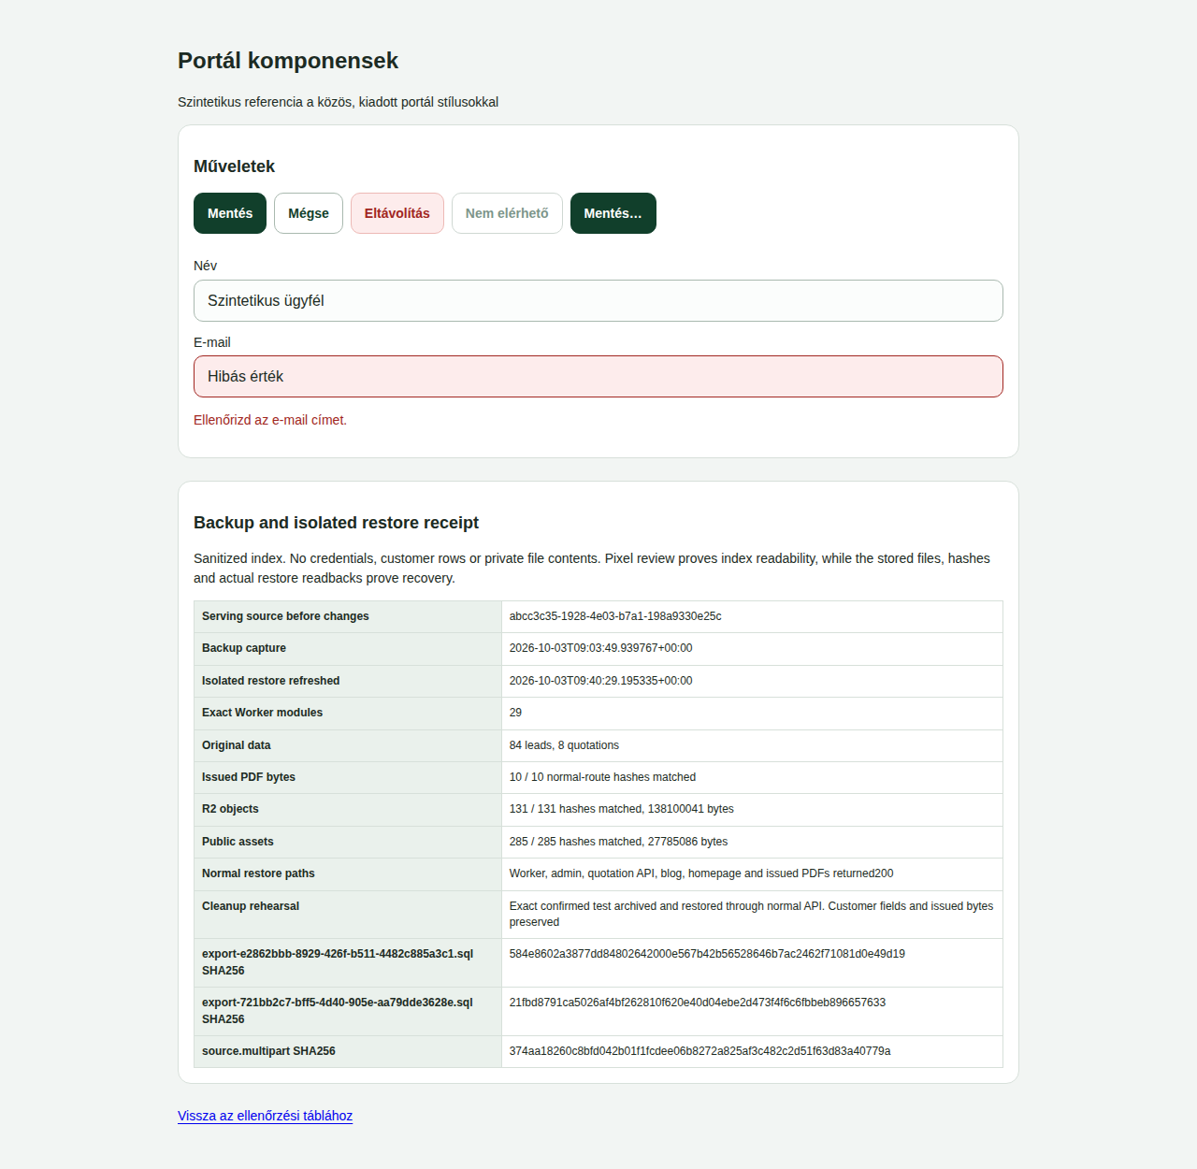Screen dimensions: 1197x1169
Task: Click the Issued PDF bytes label
Action: pyautogui.click(x=249, y=777)
